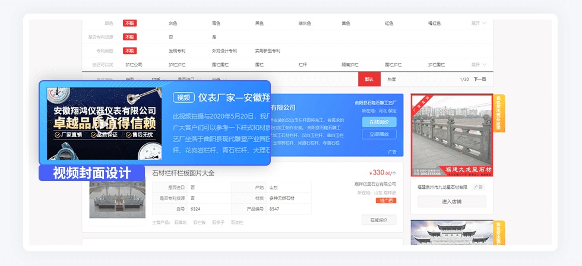The width and height of the screenshot is (582, 266).
Task: Click the ¥330.00 price
Action: point(382,173)
